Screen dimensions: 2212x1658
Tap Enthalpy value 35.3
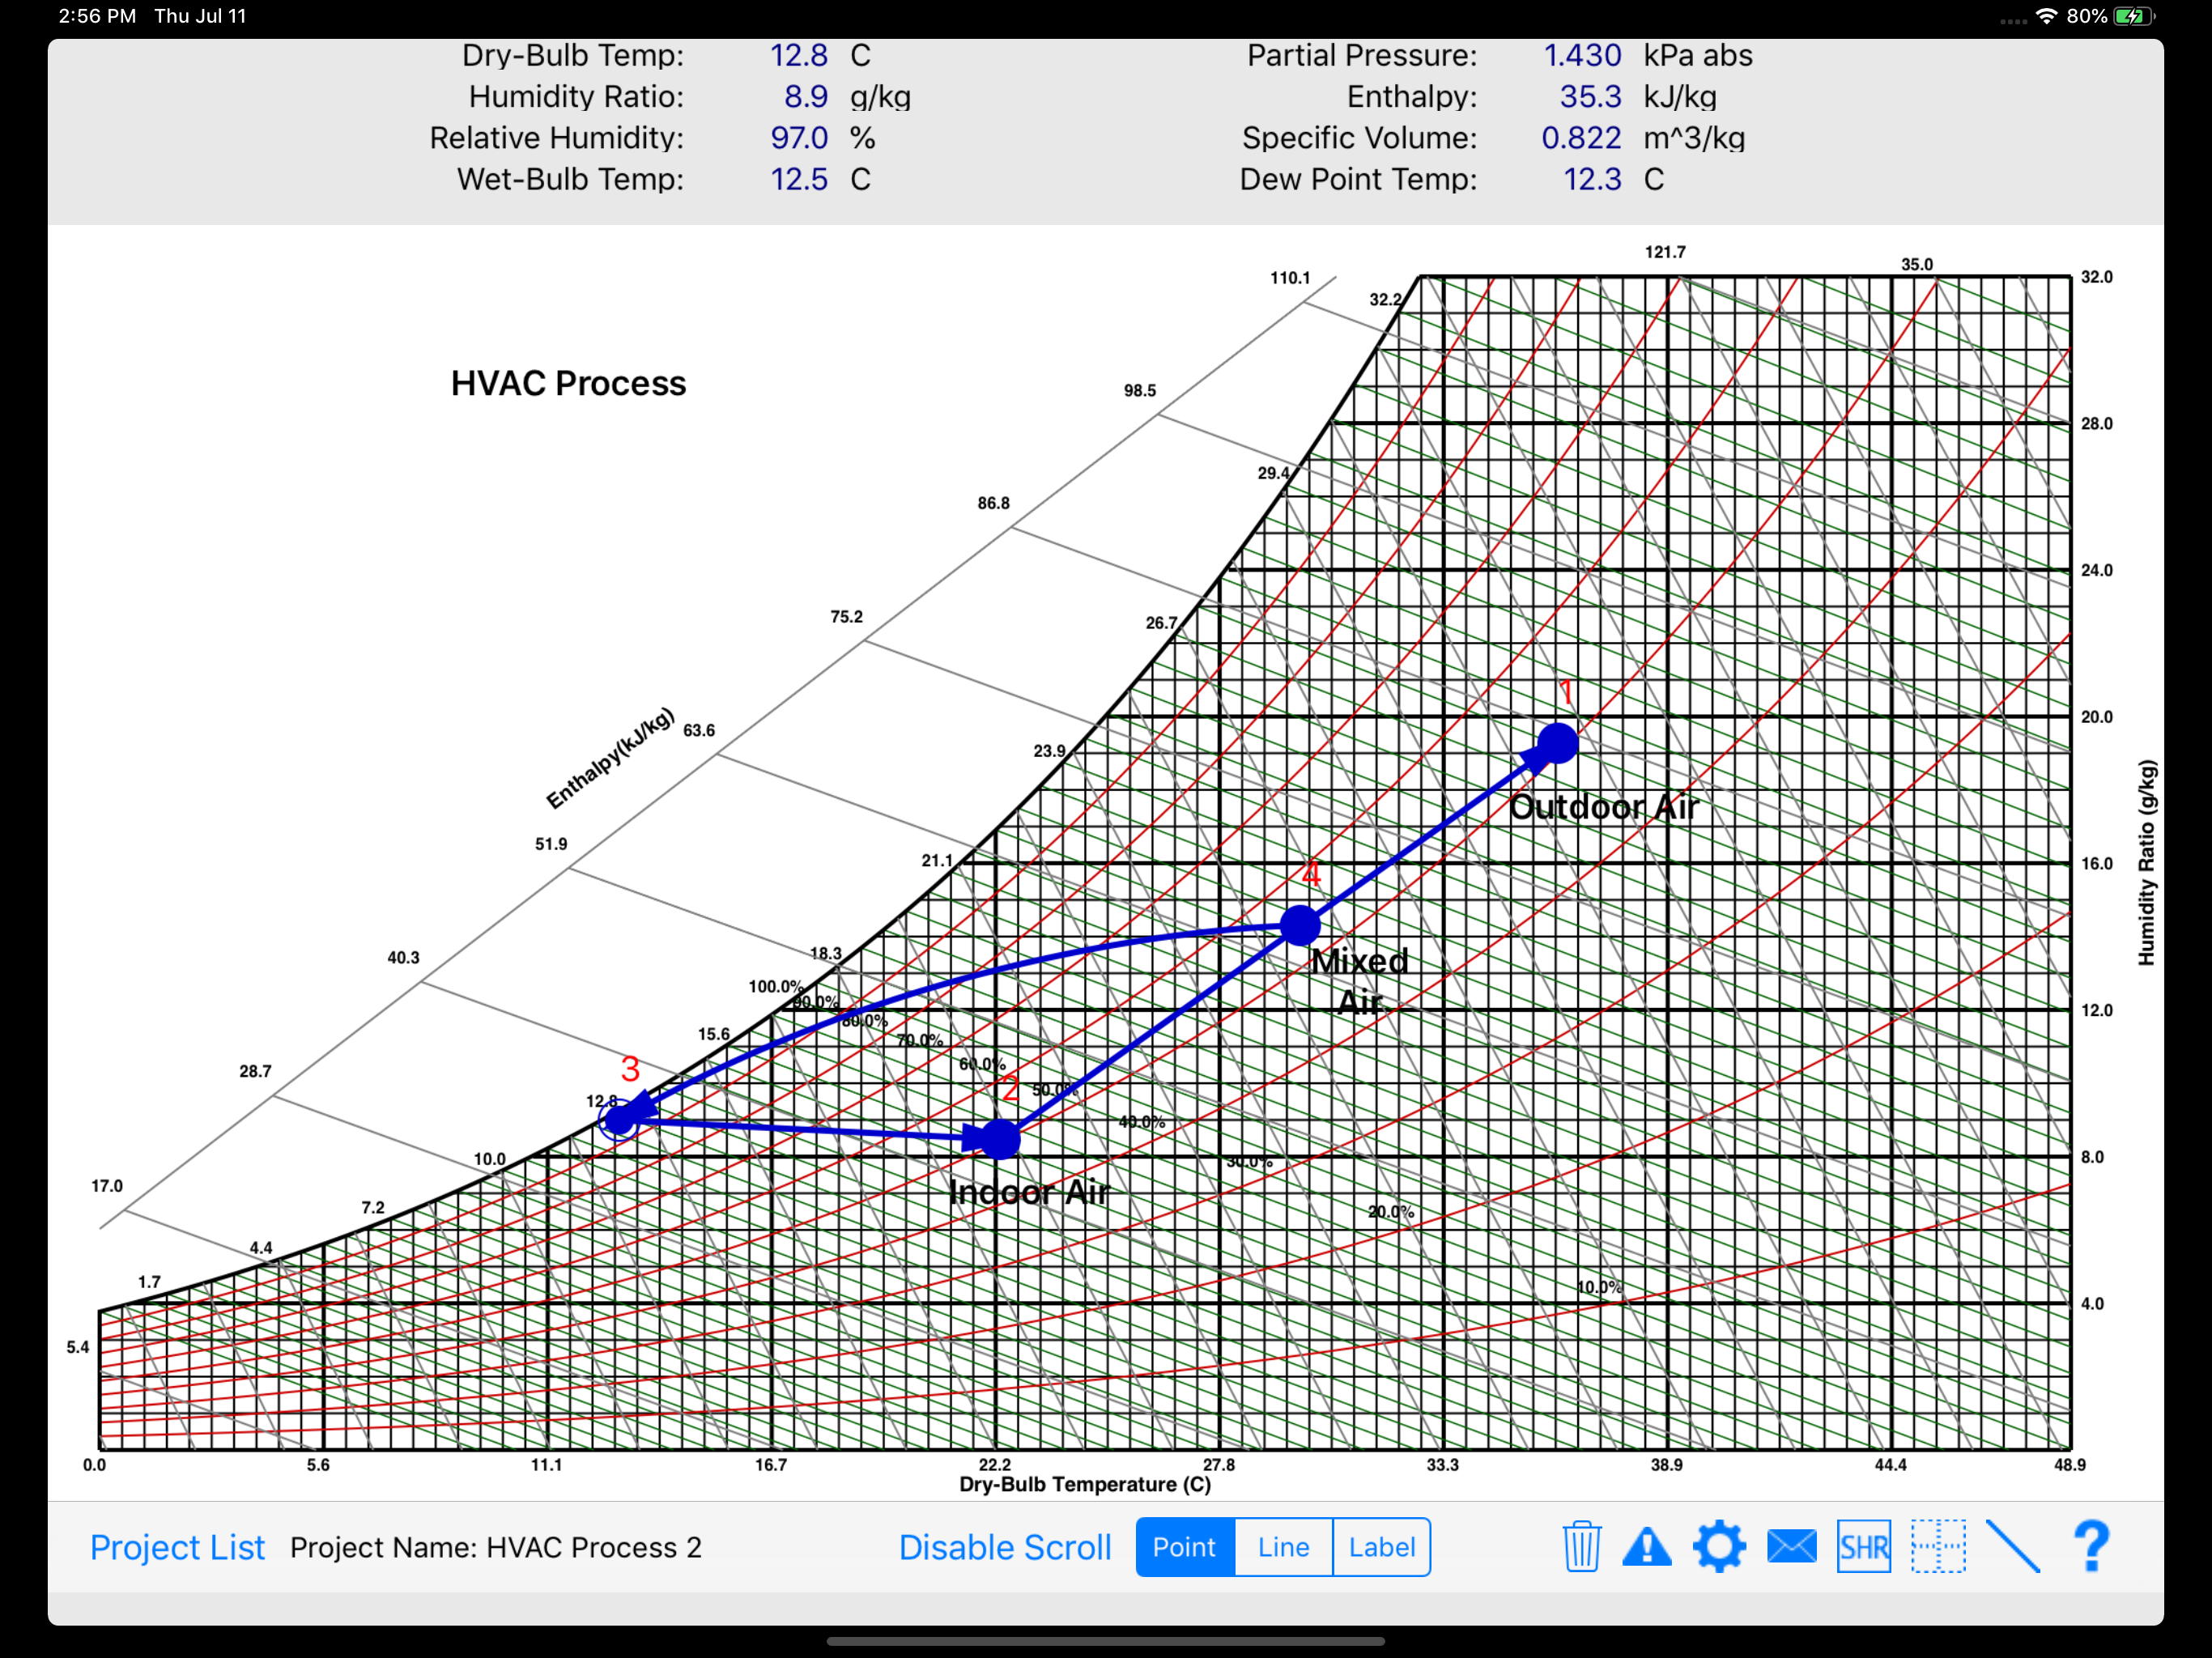[1590, 96]
